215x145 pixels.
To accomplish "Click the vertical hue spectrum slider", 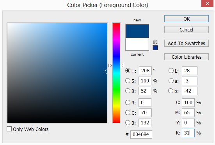I will point(116,73).
